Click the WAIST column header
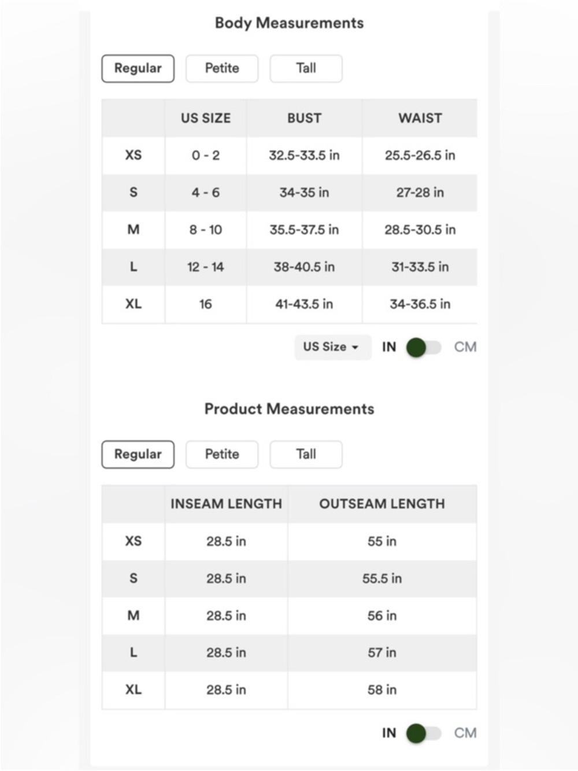 click(420, 118)
